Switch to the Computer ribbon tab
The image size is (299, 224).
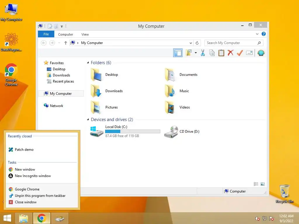click(65, 34)
